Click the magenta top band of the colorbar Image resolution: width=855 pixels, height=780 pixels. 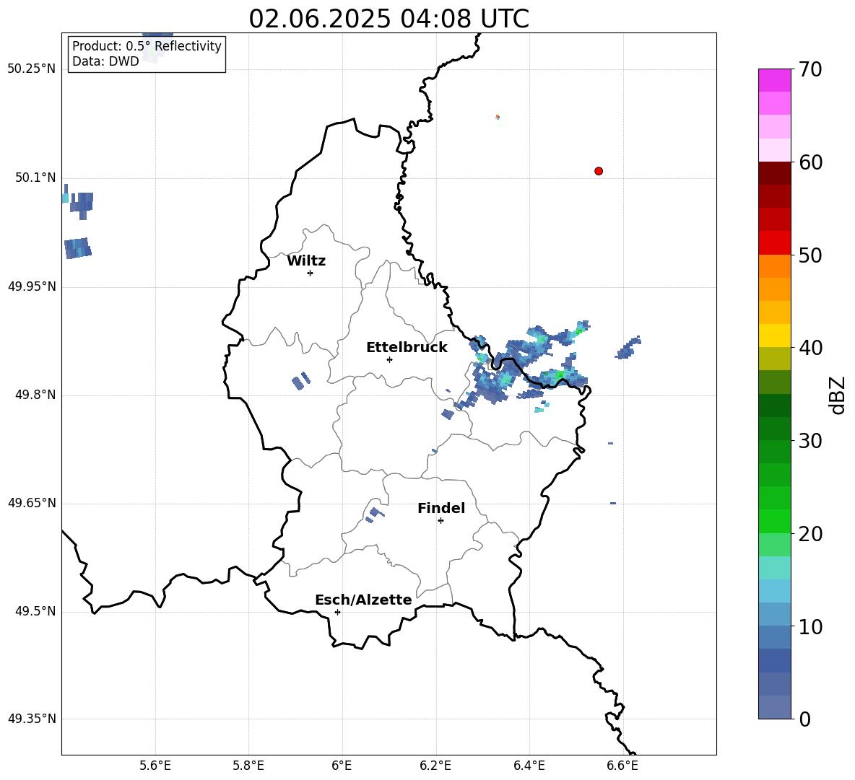[x=774, y=80]
